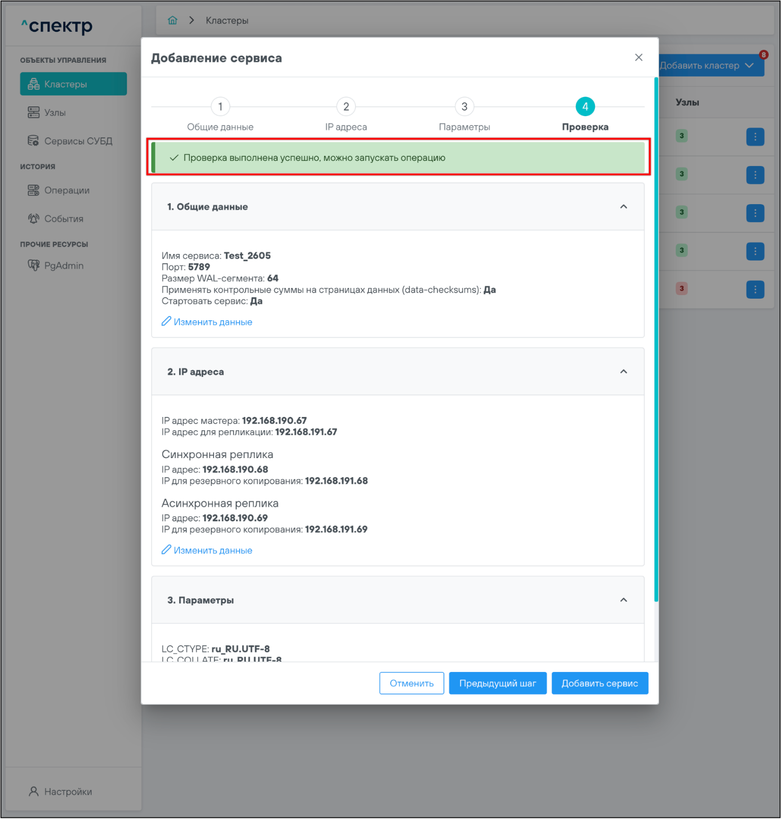Open Clusters section via sidebar icon
Viewport: 781px width, 819px height.
(x=33, y=84)
